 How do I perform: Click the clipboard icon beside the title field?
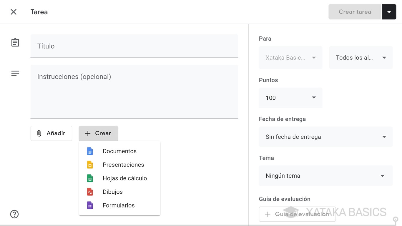[15, 42]
